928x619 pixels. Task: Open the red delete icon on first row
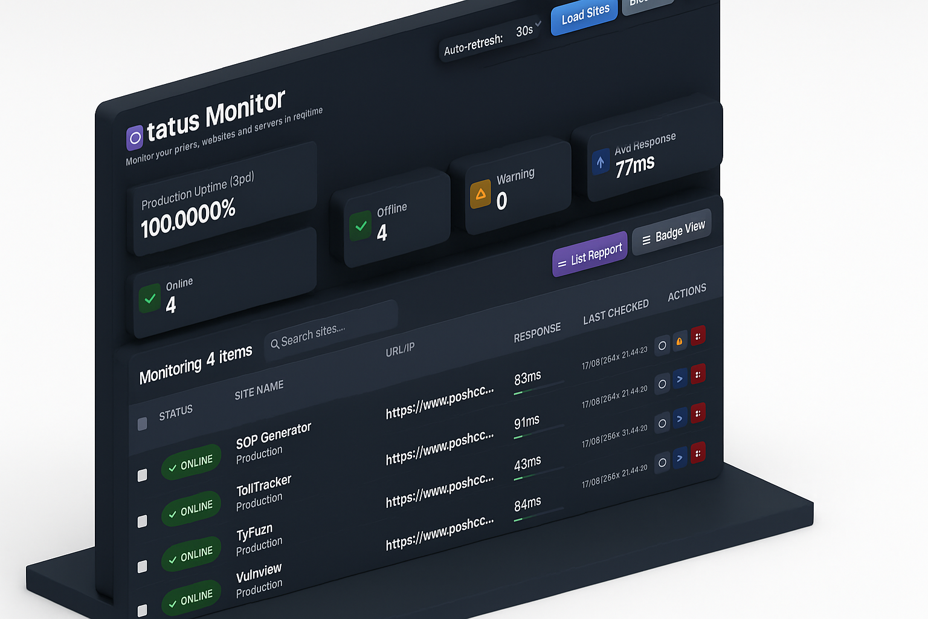[698, 337]
